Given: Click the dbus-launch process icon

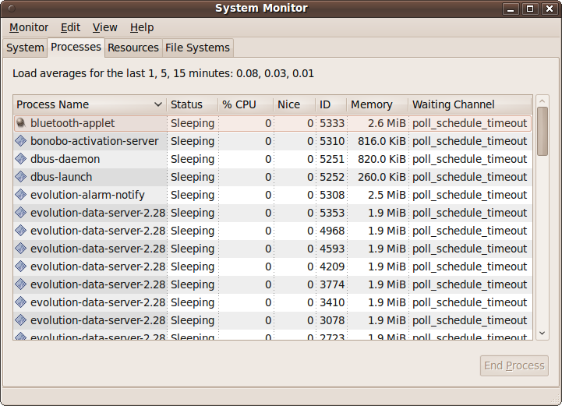Looking at the screenshot, I should click(x=21, y=177).
